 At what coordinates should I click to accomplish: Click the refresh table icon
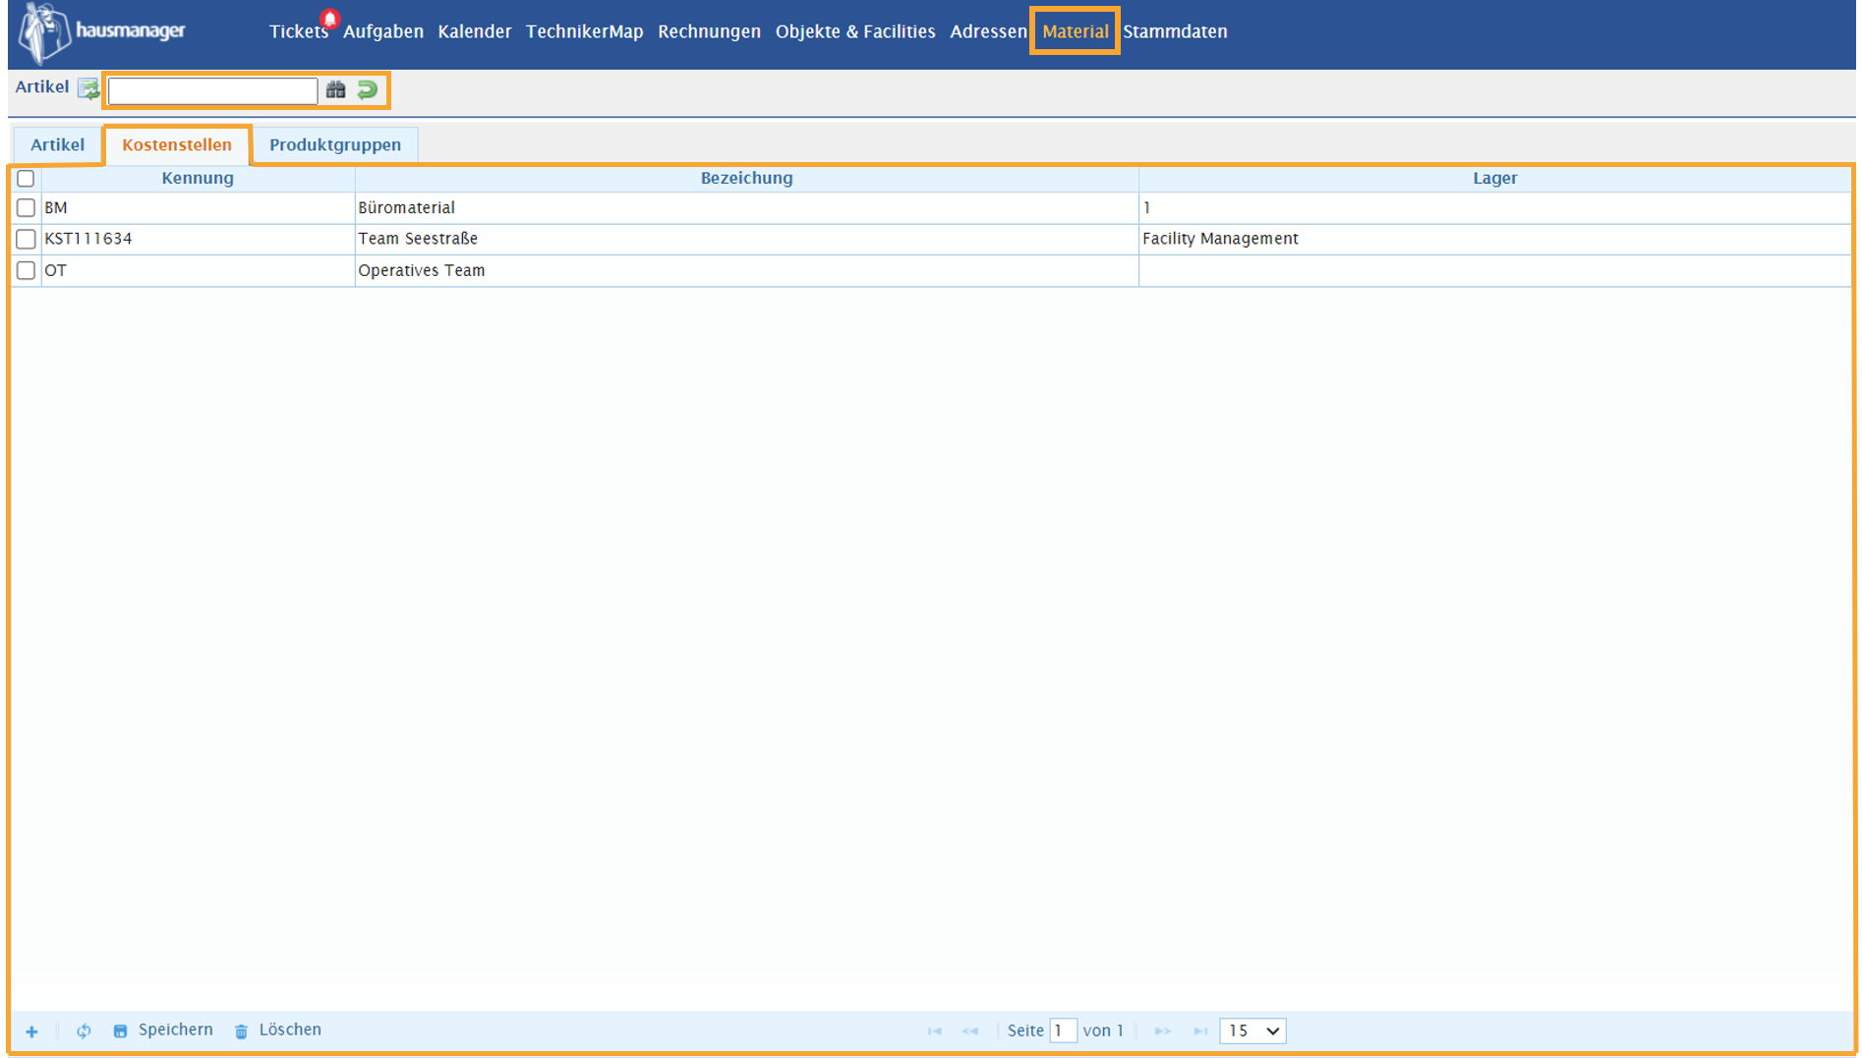click(x=84, y=1030)
